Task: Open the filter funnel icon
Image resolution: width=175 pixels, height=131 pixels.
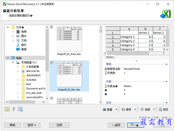Action: 14,109
